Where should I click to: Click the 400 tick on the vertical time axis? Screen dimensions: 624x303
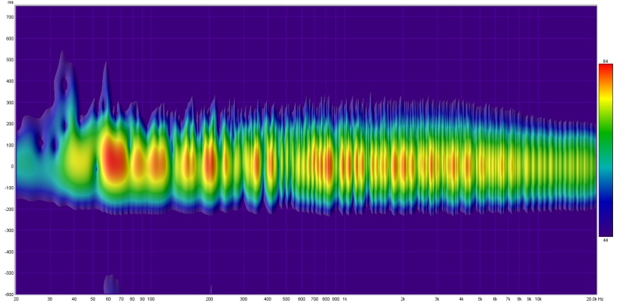tap(9, 81)
